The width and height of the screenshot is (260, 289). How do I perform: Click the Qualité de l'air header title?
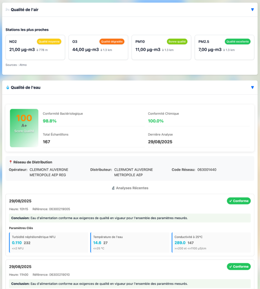pos(25,10)
